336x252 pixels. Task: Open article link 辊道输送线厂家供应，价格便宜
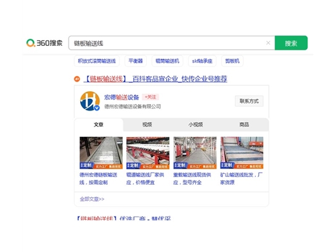[145, 178]
